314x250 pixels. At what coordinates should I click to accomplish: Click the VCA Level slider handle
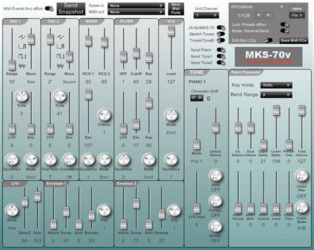click(171, 31)
